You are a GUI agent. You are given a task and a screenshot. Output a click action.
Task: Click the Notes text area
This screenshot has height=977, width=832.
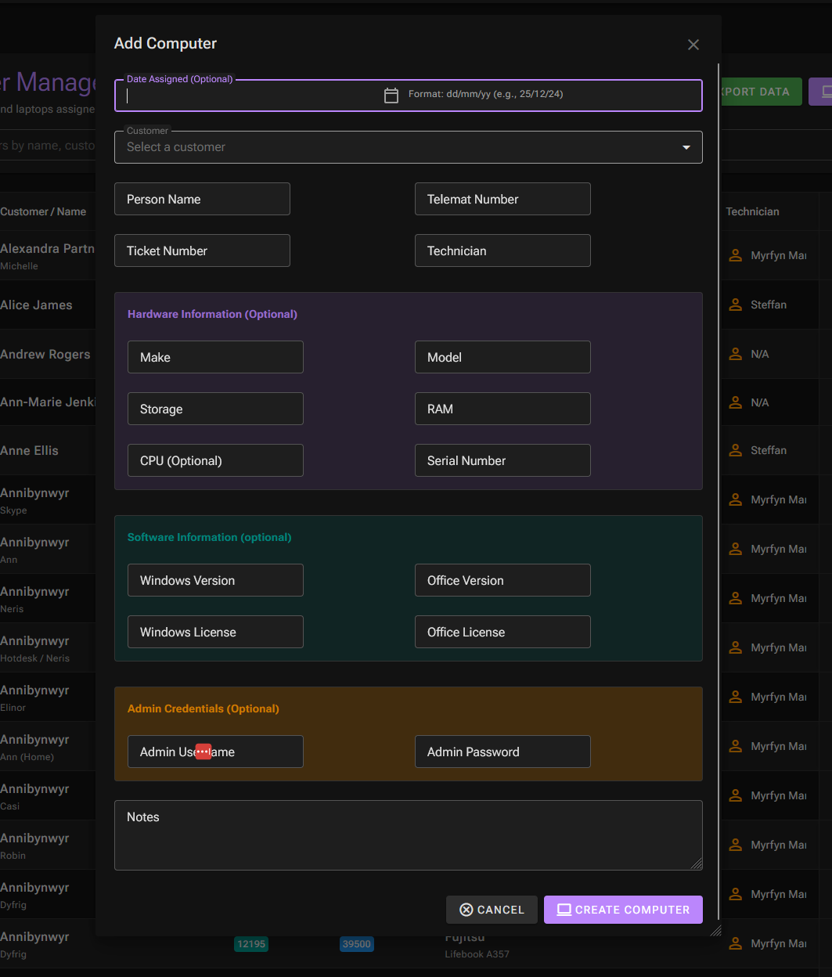(x=409, y=835)
